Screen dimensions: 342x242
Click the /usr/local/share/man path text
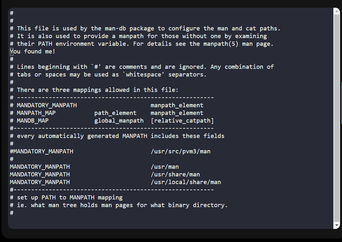tap(186, 182)
